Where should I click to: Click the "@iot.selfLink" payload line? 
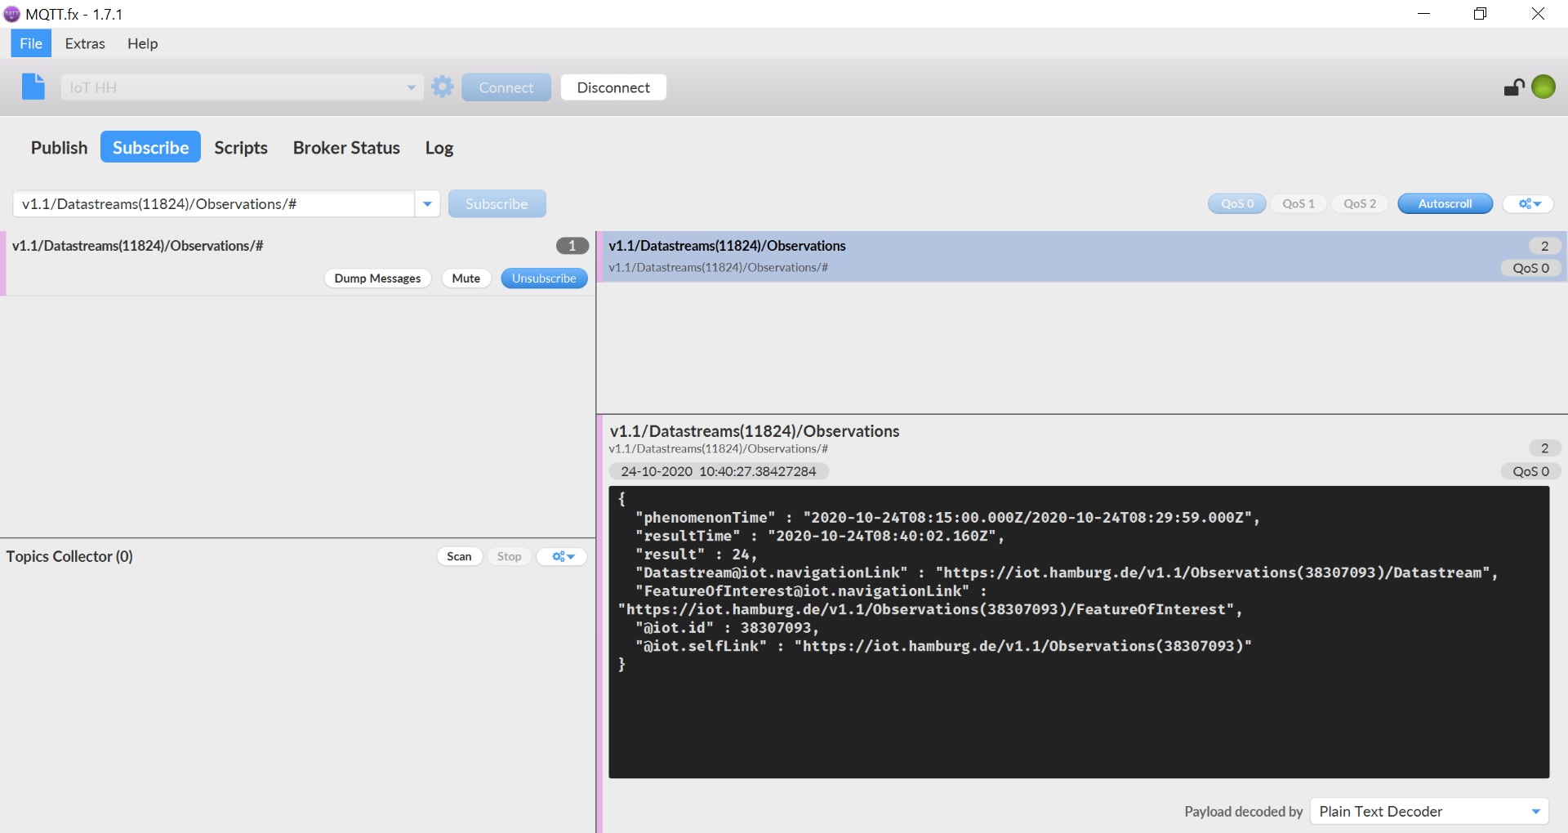pyautogui.click(x=943, y=646)
